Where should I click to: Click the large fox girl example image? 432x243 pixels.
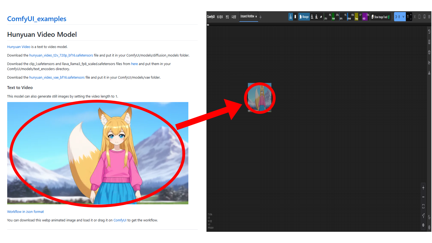coord(98,153)
